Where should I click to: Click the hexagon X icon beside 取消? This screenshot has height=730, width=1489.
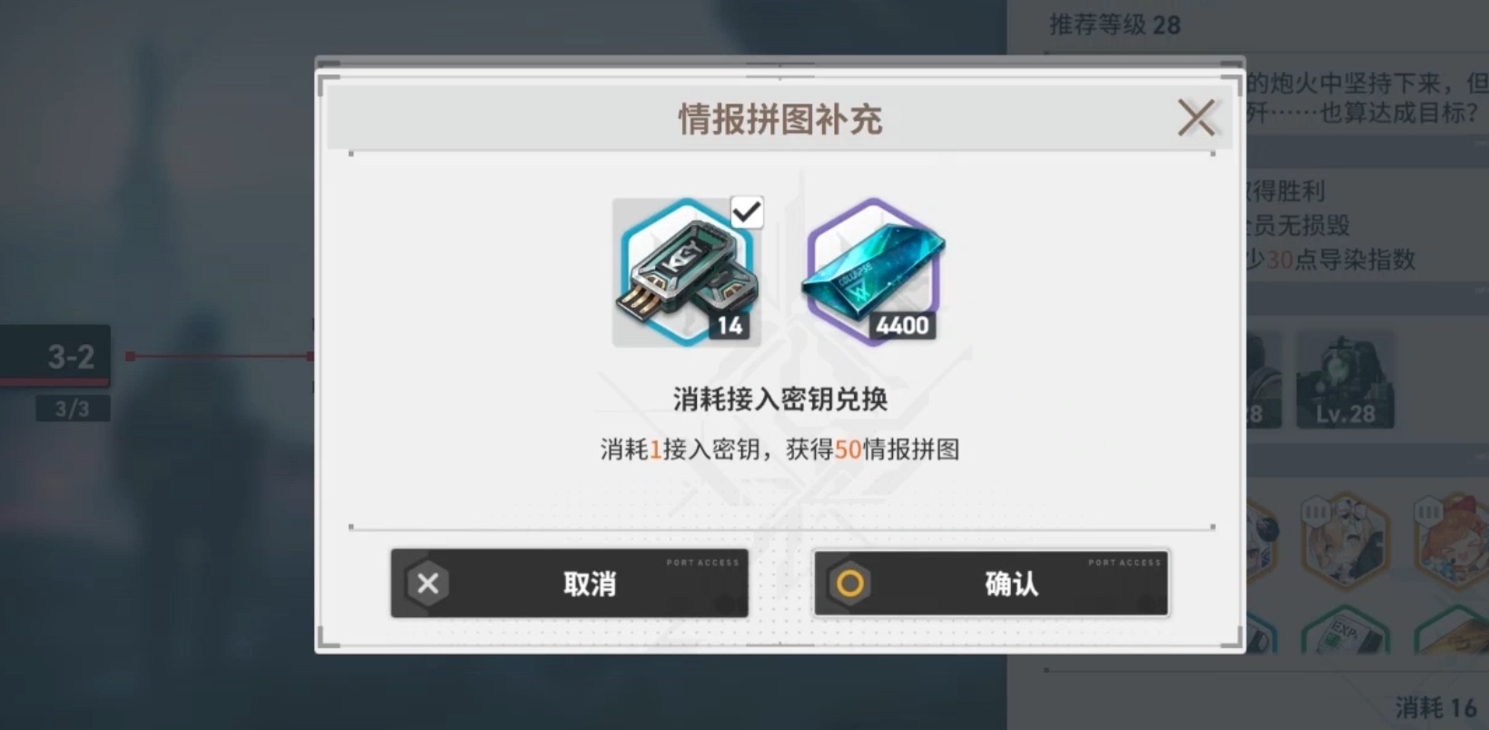click(x=428, y=583)
